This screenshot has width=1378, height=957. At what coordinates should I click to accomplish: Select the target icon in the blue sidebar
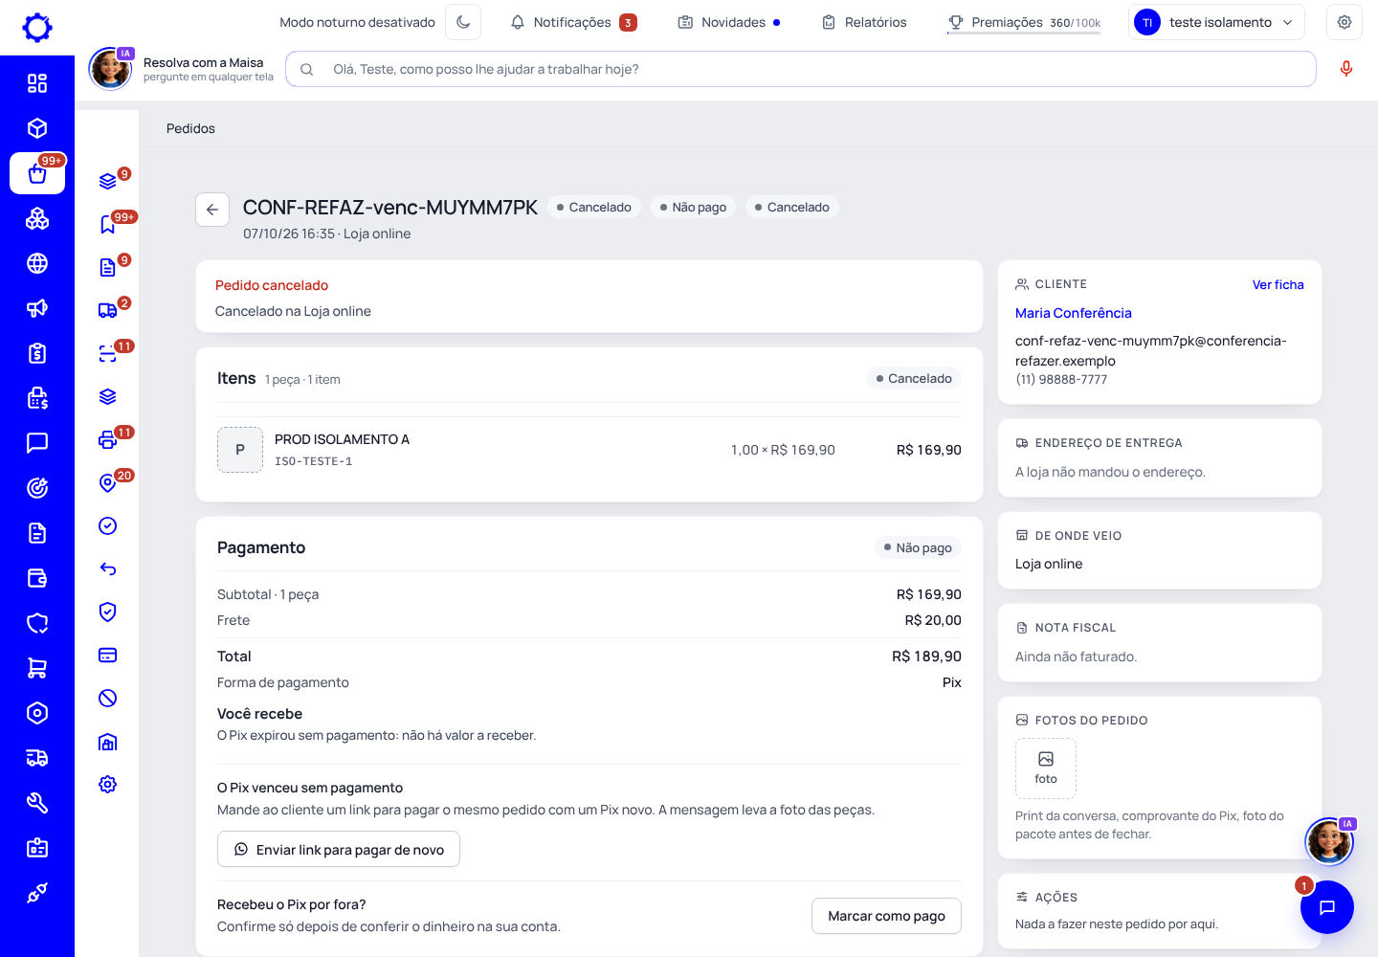pyautogui.click(x=37, y=488)
